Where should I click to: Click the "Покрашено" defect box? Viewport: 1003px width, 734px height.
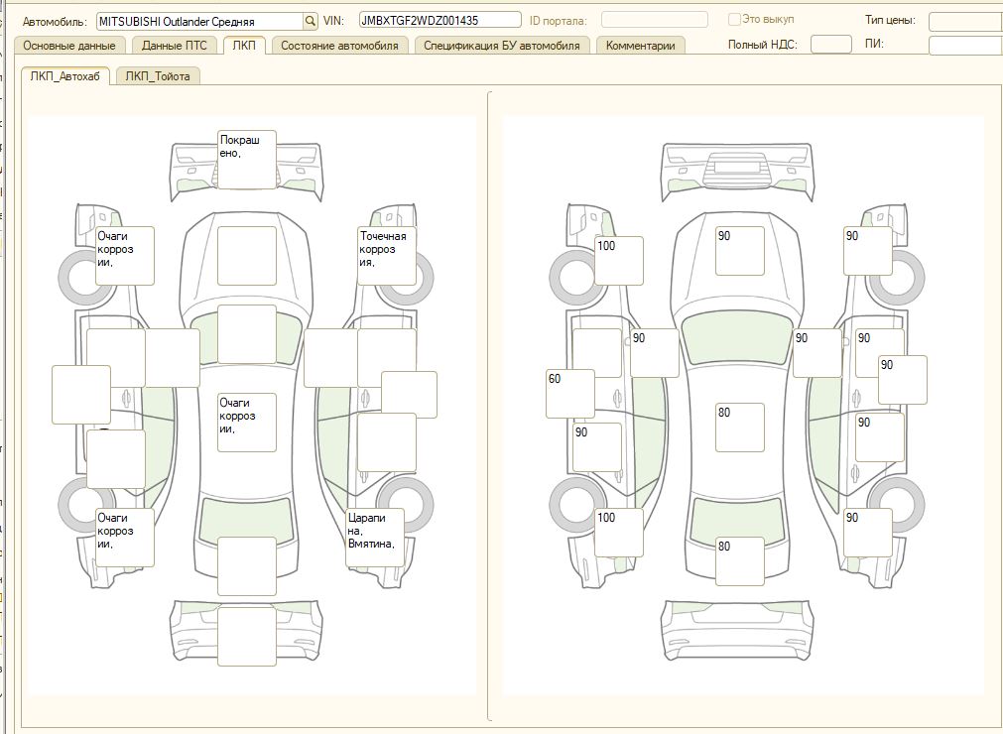(x=246, y=159)
